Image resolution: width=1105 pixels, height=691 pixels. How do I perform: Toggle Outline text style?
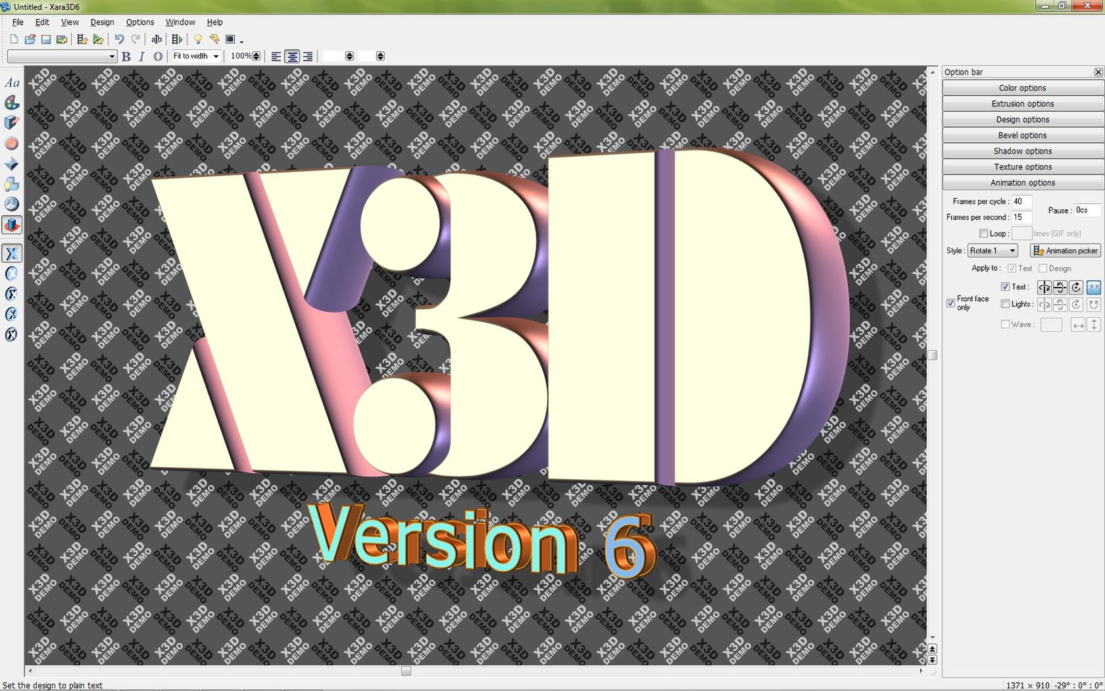(x=158, y=57)
